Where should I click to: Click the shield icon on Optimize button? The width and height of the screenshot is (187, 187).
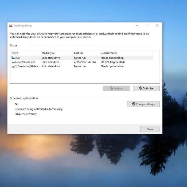[x=141, y=88]
